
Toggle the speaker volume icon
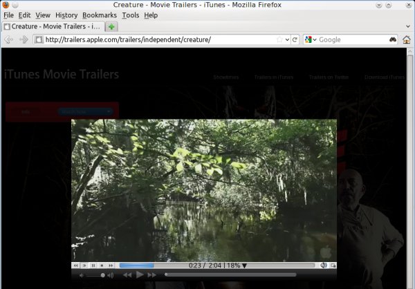click(324, 265)
